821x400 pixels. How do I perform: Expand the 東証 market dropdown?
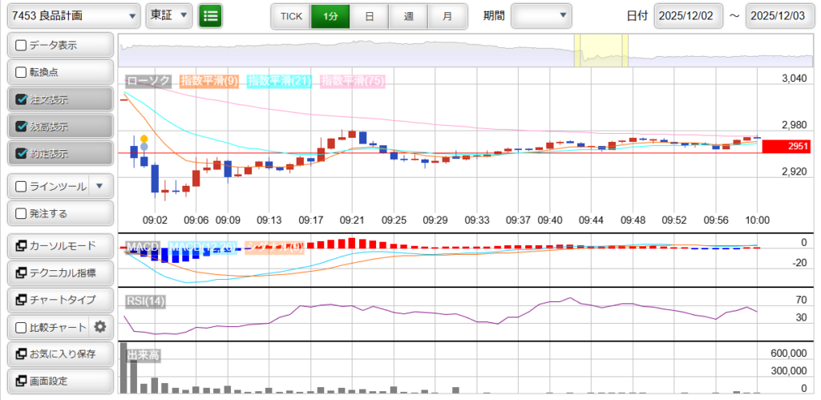[169, 16]
